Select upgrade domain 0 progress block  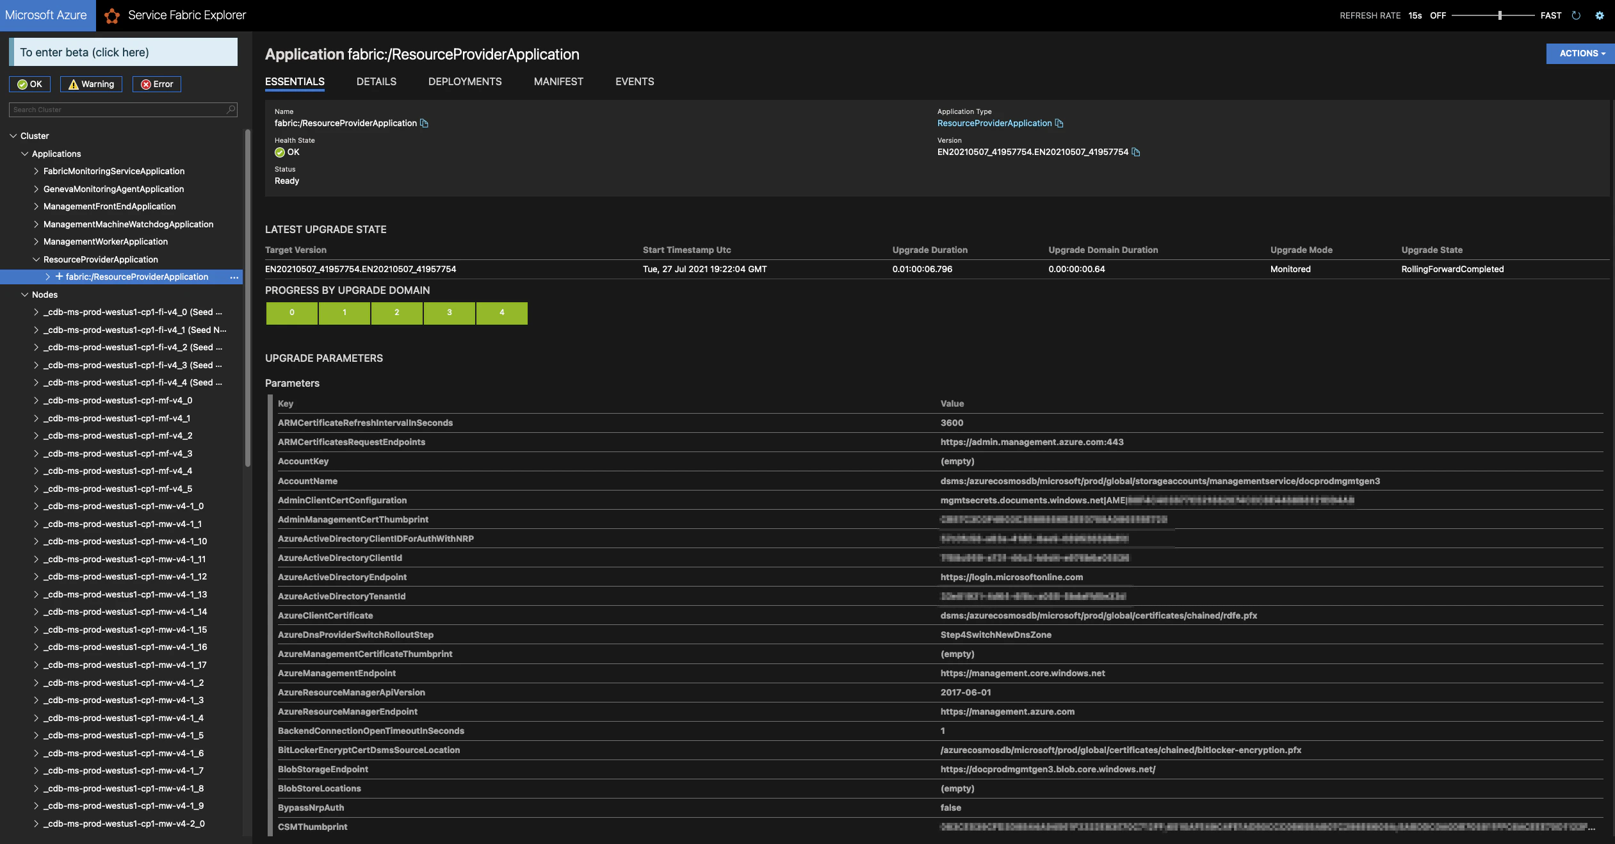[x=292, y=313]
